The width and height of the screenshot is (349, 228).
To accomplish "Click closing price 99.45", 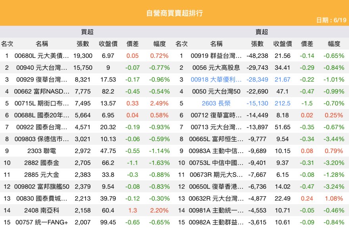I will [108, 222].
